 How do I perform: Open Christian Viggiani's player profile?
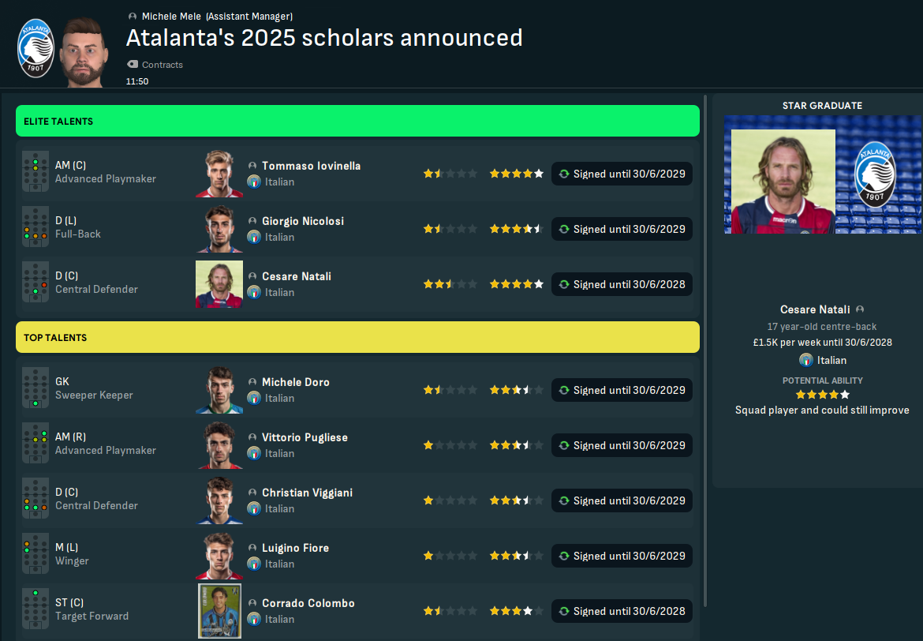(x=307, y=493)
